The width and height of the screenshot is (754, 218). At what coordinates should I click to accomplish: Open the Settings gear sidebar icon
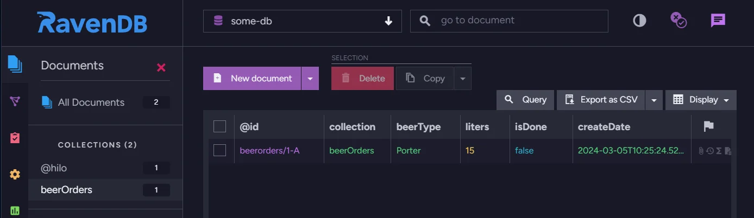pyautogui.click(x=15, y=174)
